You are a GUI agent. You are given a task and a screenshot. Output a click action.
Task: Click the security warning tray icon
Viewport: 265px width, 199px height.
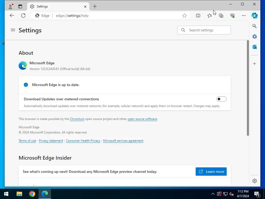[x=219, y=194]
